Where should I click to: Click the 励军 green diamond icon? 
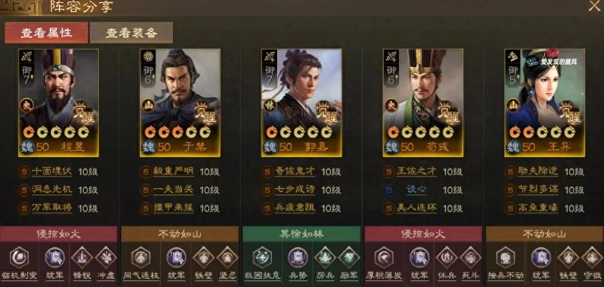pyautogui.click(x=349, y=257)
